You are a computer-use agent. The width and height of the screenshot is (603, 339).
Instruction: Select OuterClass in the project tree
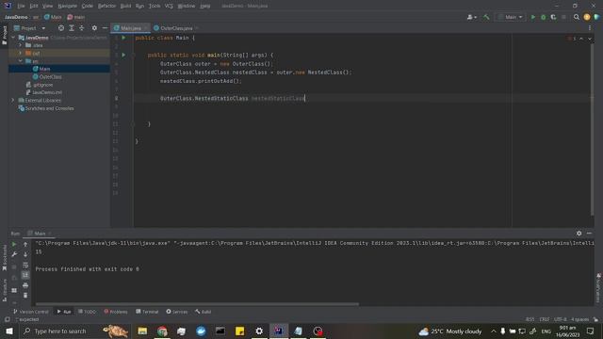click(50, 77)
